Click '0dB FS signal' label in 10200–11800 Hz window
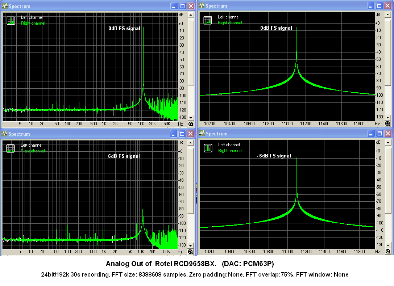Viewport: 394px width, 286px height. pyautogui.click(x=276, y=28)
